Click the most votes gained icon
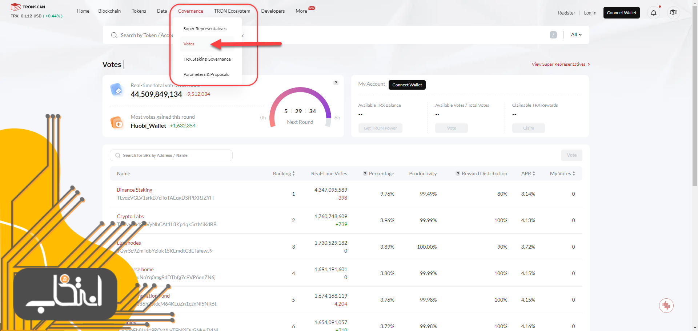Image resolution: width=698 pixels, height=331 pixels. point(117,122)
